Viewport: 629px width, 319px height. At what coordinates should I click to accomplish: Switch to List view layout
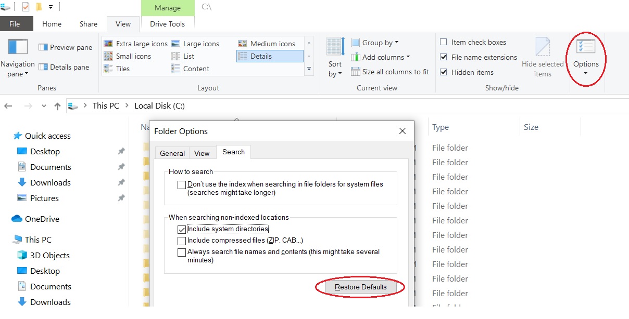click(189, 56)
